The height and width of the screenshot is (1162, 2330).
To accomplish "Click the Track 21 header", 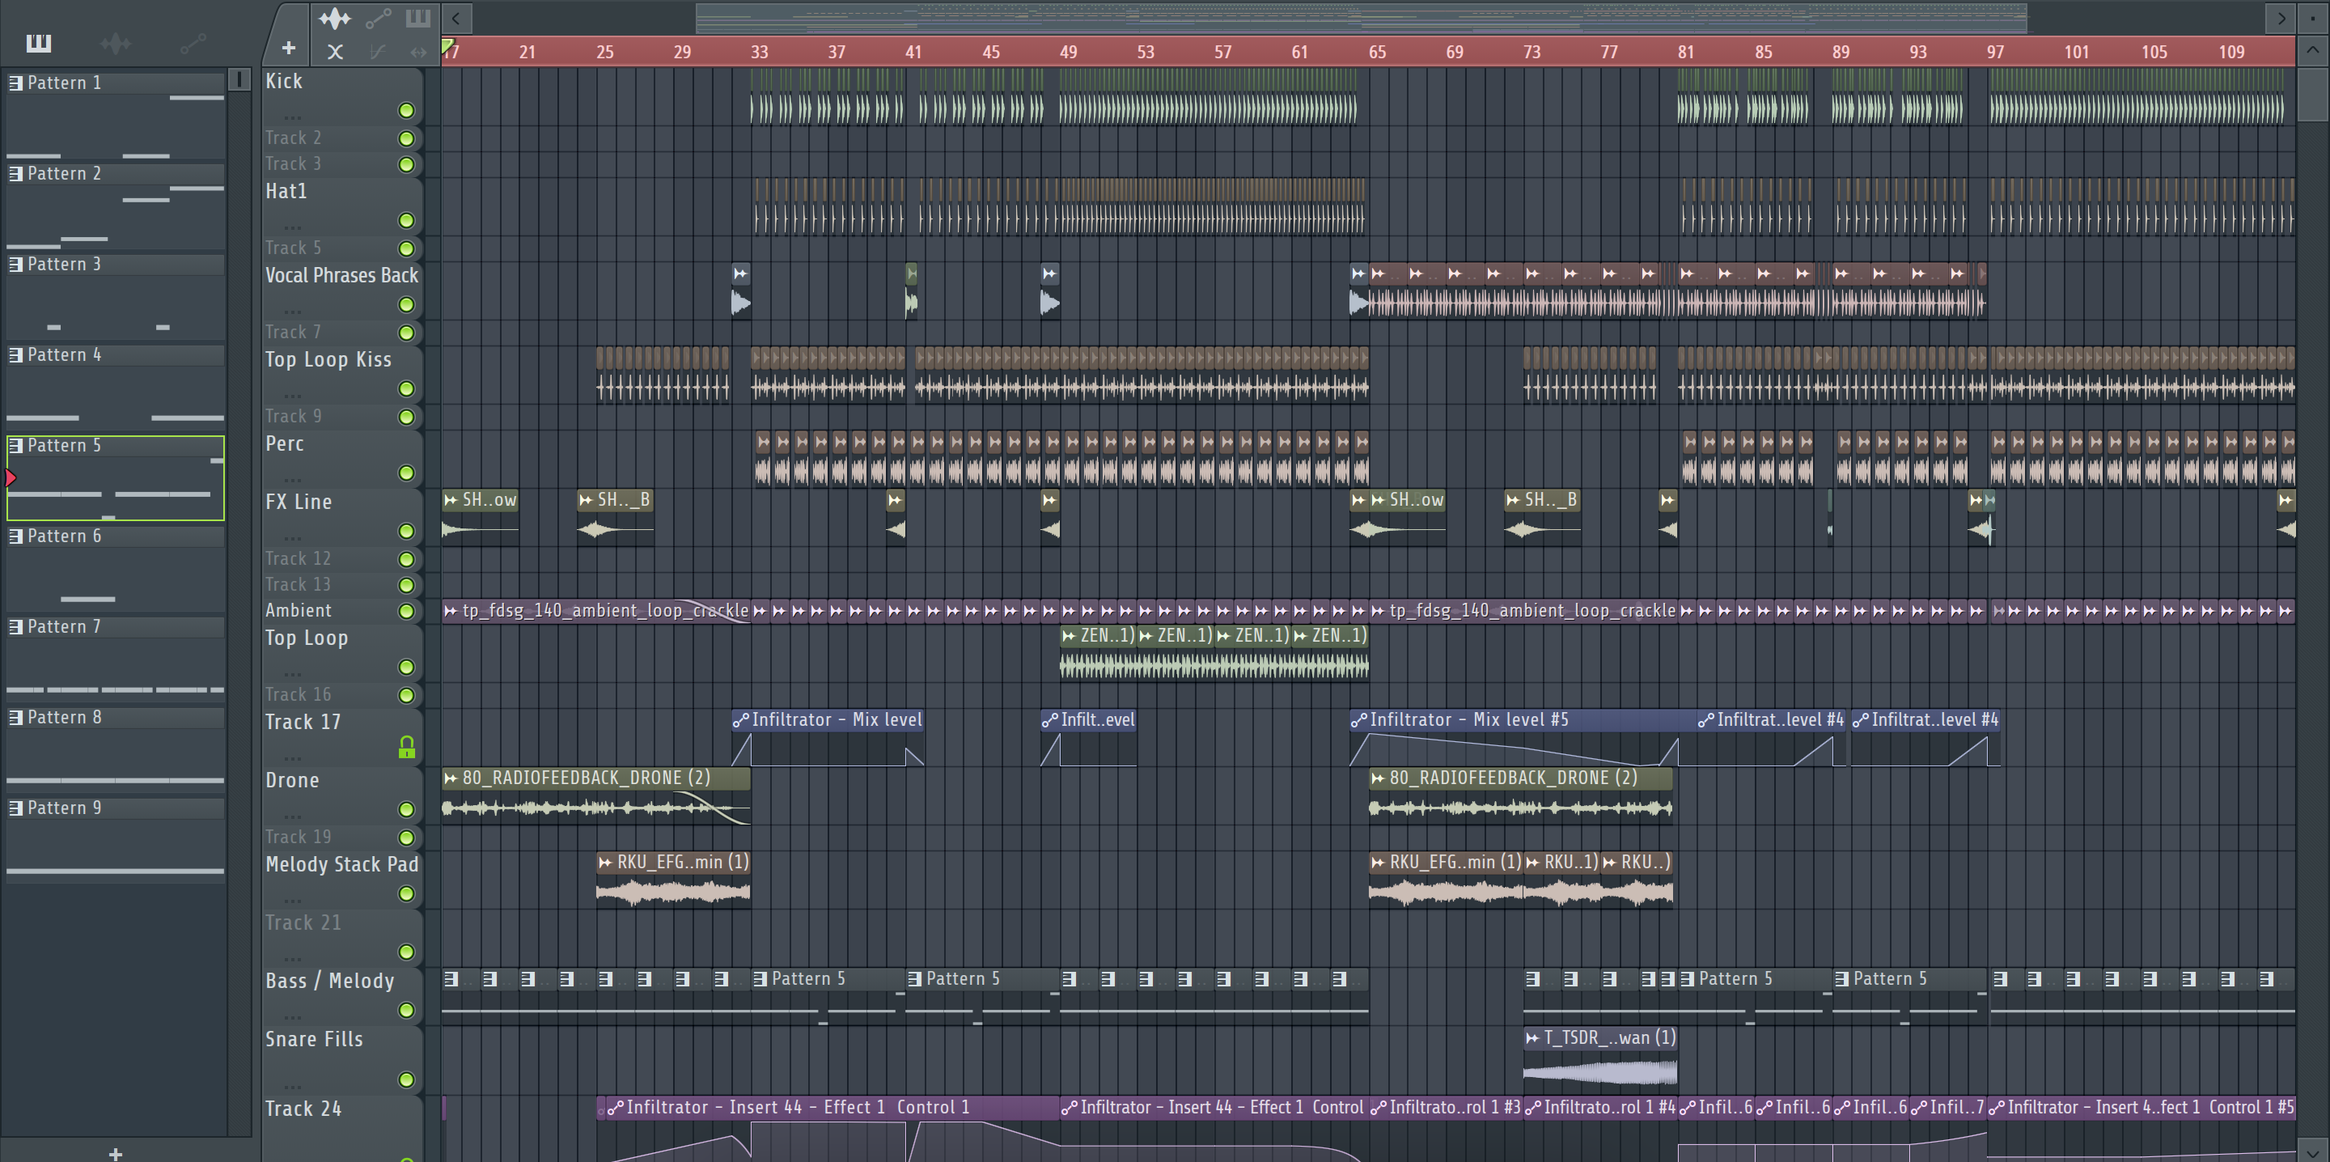I will [342, 939].
